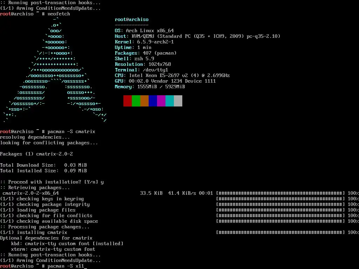Click progress bar for 'checking package integrity'
359x269 pixels.
click(280, 205)
